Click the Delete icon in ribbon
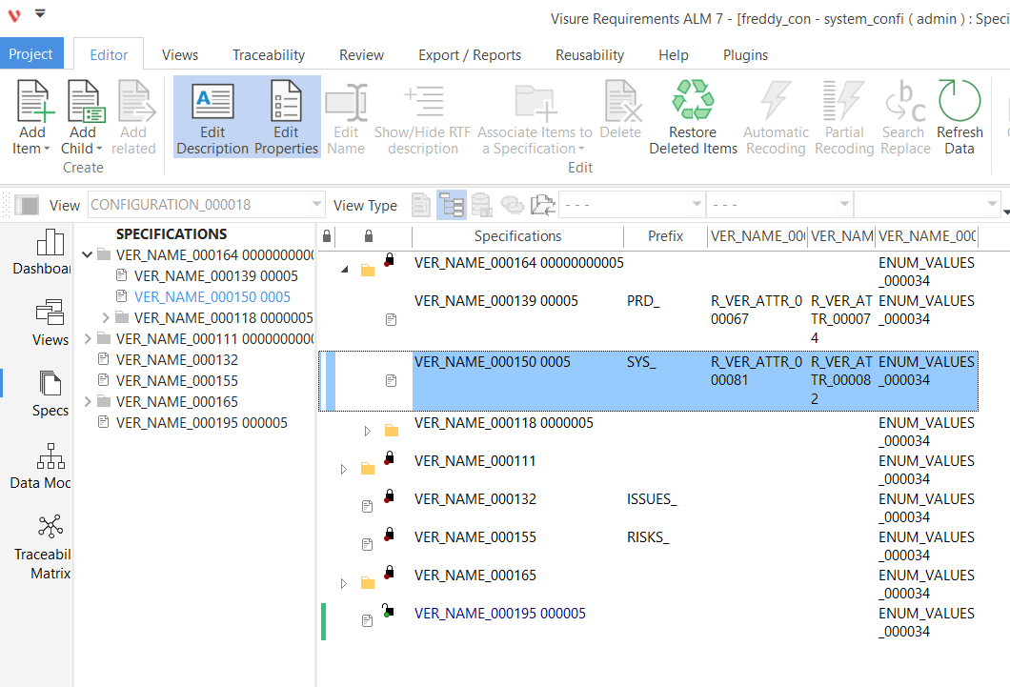Viewport: 1010px width, 687px height. [x=622, y=101]
